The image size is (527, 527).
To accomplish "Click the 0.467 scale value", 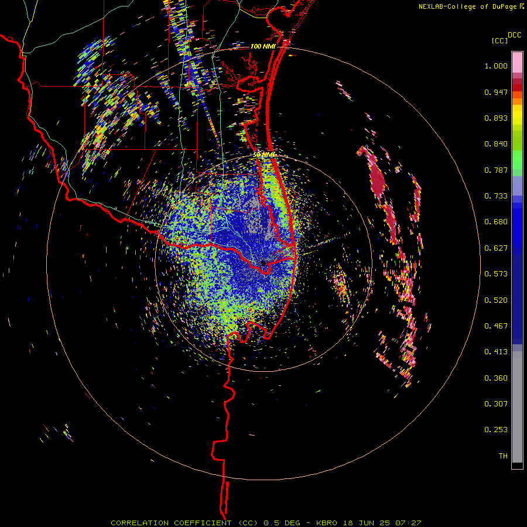I will click(x=496, y=326).
